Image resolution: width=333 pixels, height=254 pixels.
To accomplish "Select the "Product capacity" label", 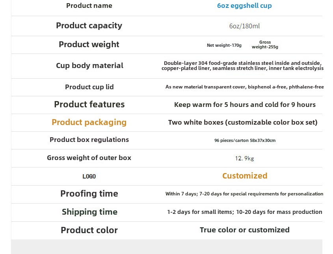I will 89,26.
